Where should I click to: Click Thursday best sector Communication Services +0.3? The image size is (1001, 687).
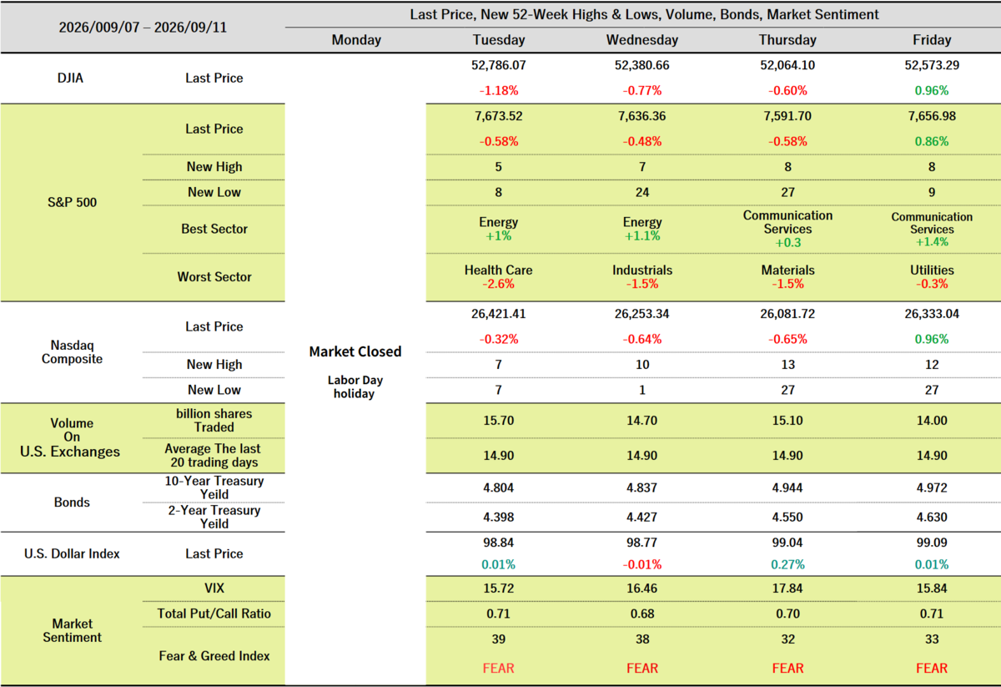(787, 229)
